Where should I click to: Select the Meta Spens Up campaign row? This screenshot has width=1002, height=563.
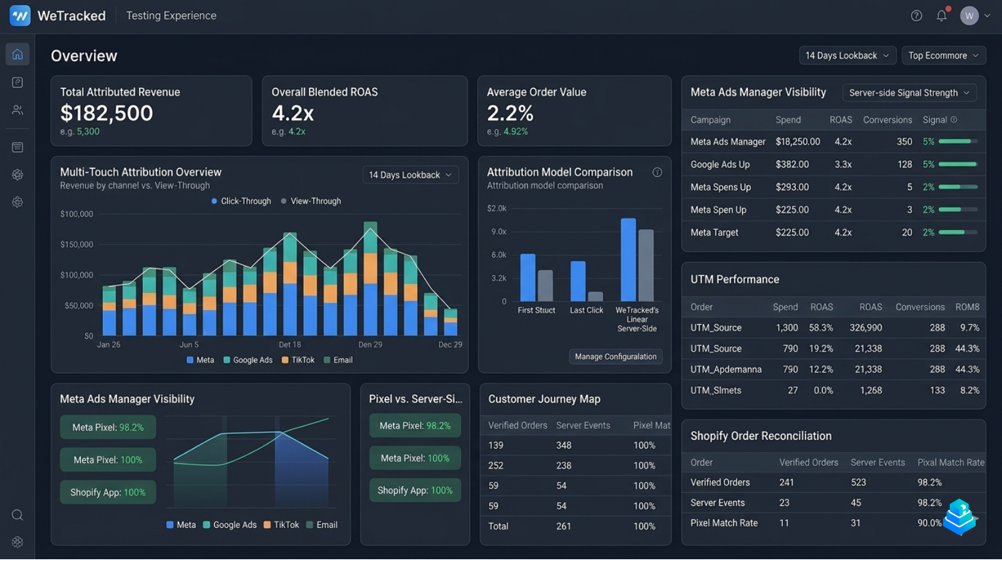(x=834, y=187)
